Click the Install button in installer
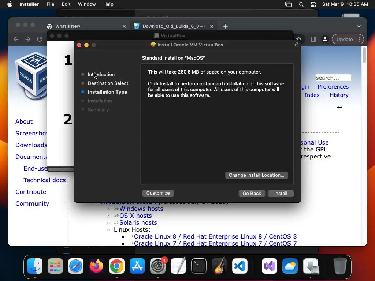The width and height of the screenshot is (375, 281). [x=281, y=193]
